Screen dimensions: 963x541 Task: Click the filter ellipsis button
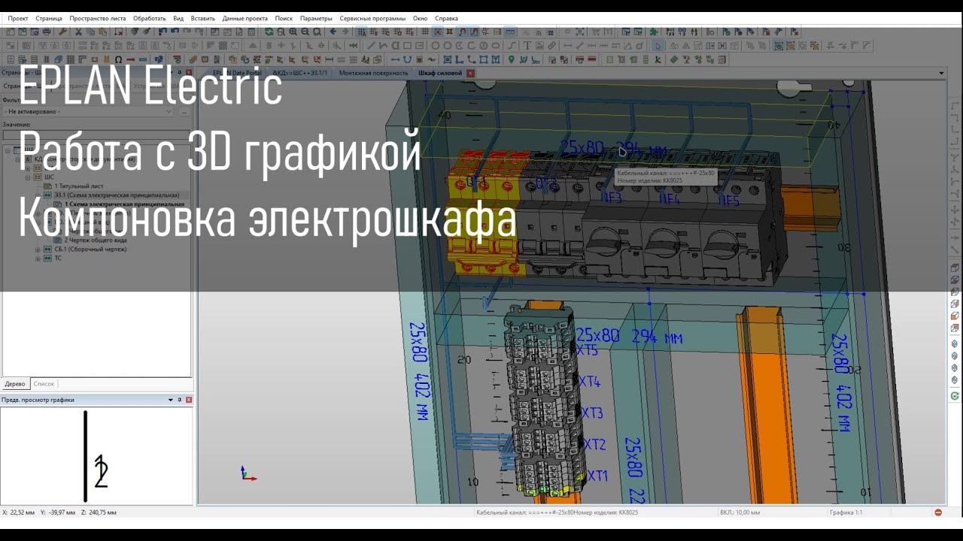184,111
